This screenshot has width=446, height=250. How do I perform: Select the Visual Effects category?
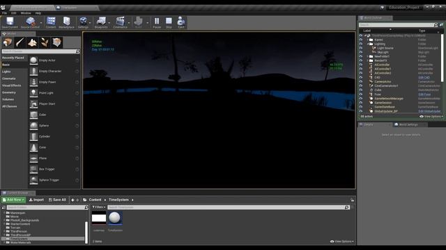pos(12,85)
